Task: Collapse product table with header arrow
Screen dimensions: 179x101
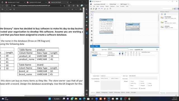Action: click(x=138, y=24)
